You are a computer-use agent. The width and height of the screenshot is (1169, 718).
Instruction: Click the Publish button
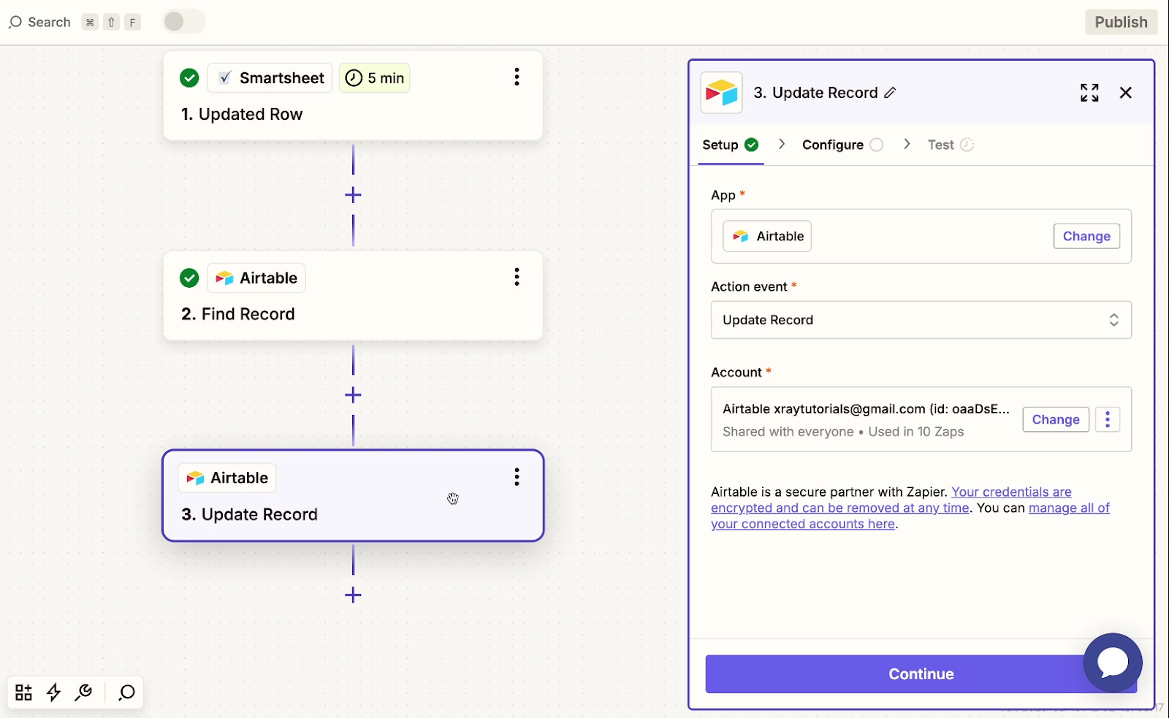coord(1121,22)
